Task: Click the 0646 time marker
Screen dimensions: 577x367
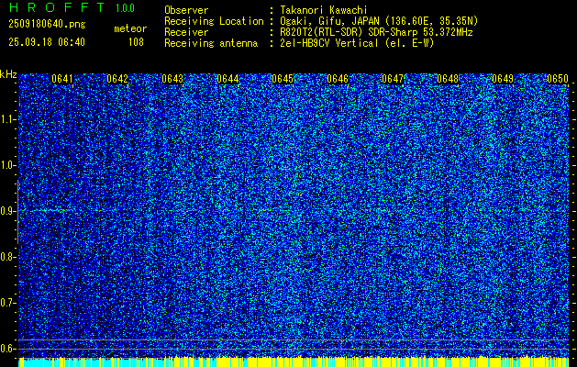Action: [x=338, y=79]
